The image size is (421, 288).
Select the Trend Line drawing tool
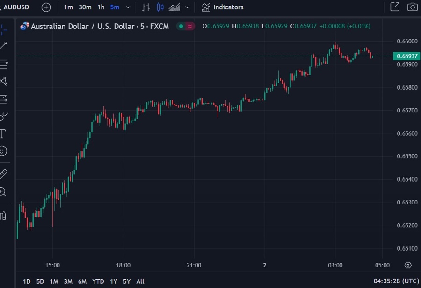[3, 46]
